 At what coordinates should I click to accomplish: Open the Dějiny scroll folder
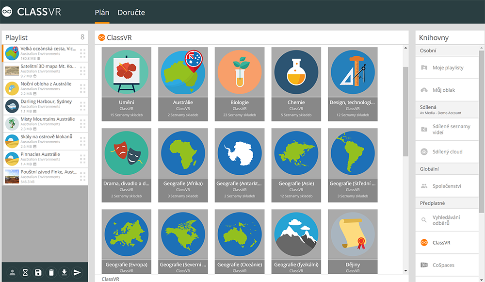tap(353, 241)
